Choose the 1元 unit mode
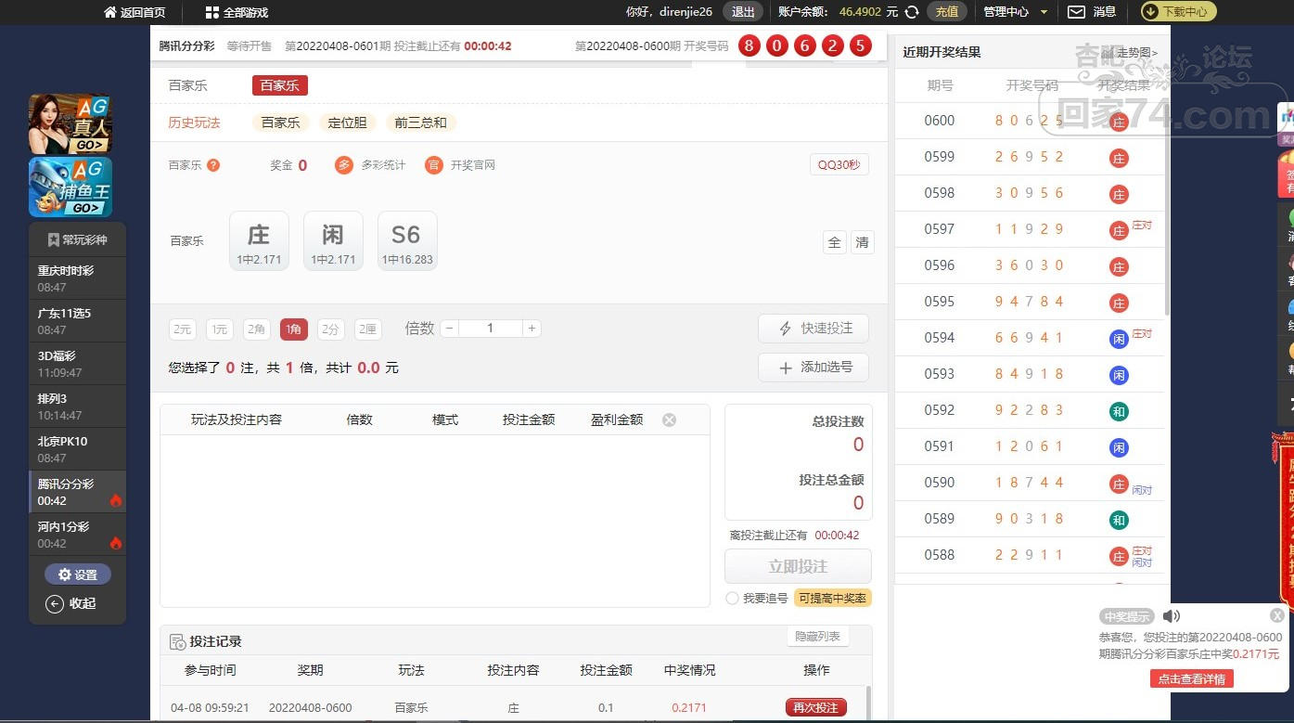Image resolution: width=1294 pixels, height=723 pixels. pyautogui.click(x=220, y=329)
